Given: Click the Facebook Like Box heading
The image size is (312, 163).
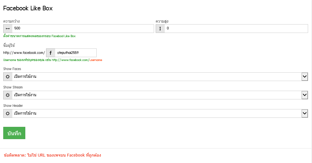Looking at the screenshot, I should click(28, 8).
